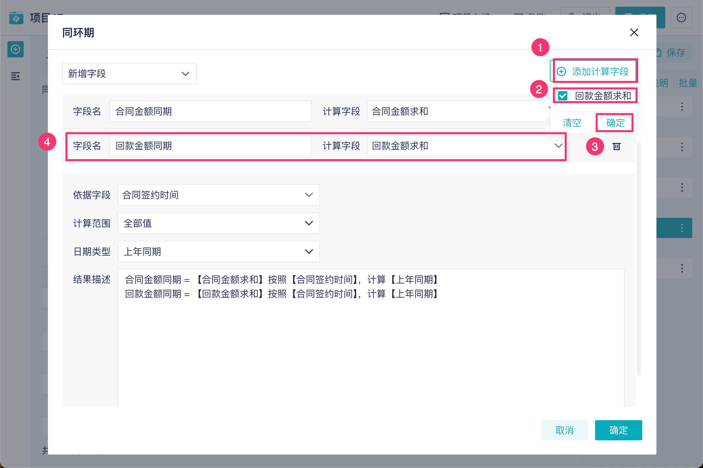This screenshot has width=703, height=468.
Task: Open the three-dots circle menu at top right
Action: (681, 18)
